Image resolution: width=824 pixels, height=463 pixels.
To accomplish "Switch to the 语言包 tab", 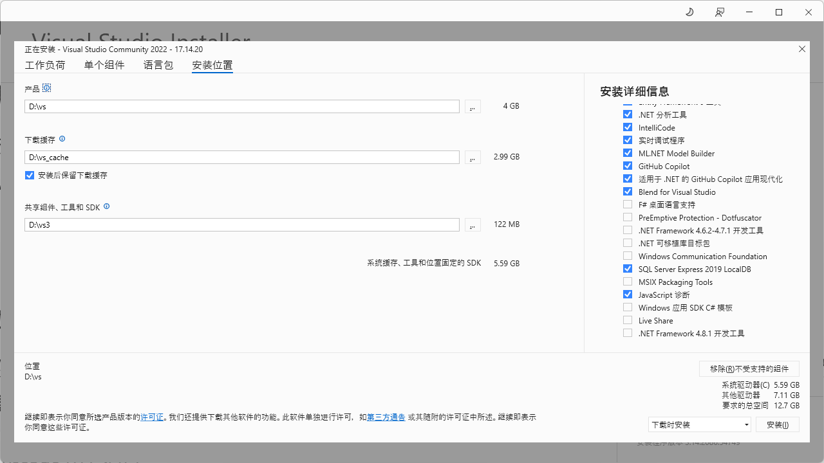I will click(x=158, y=65).
